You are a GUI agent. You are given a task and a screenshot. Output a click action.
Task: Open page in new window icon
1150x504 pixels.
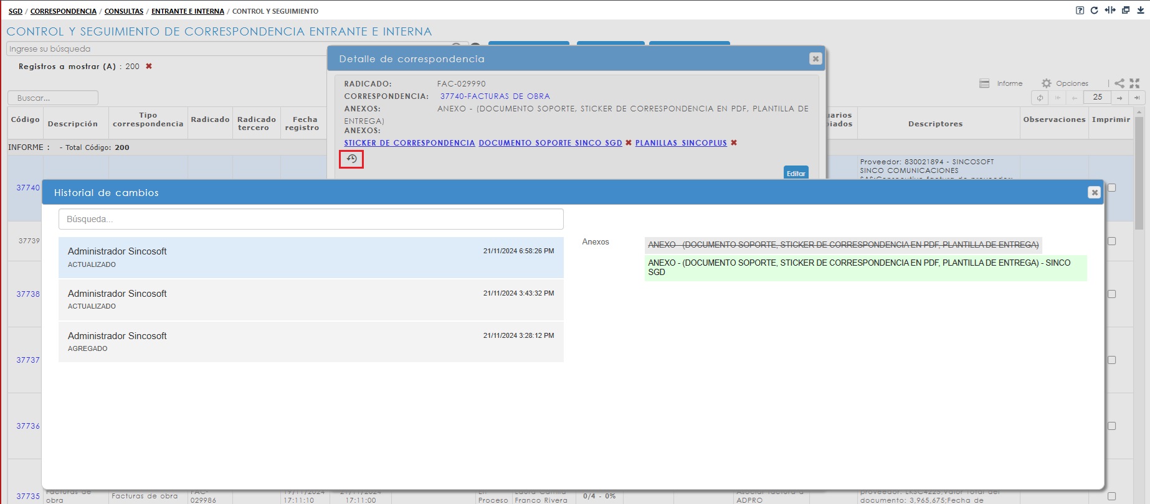pyautogui.click(x=1126, y=10)
